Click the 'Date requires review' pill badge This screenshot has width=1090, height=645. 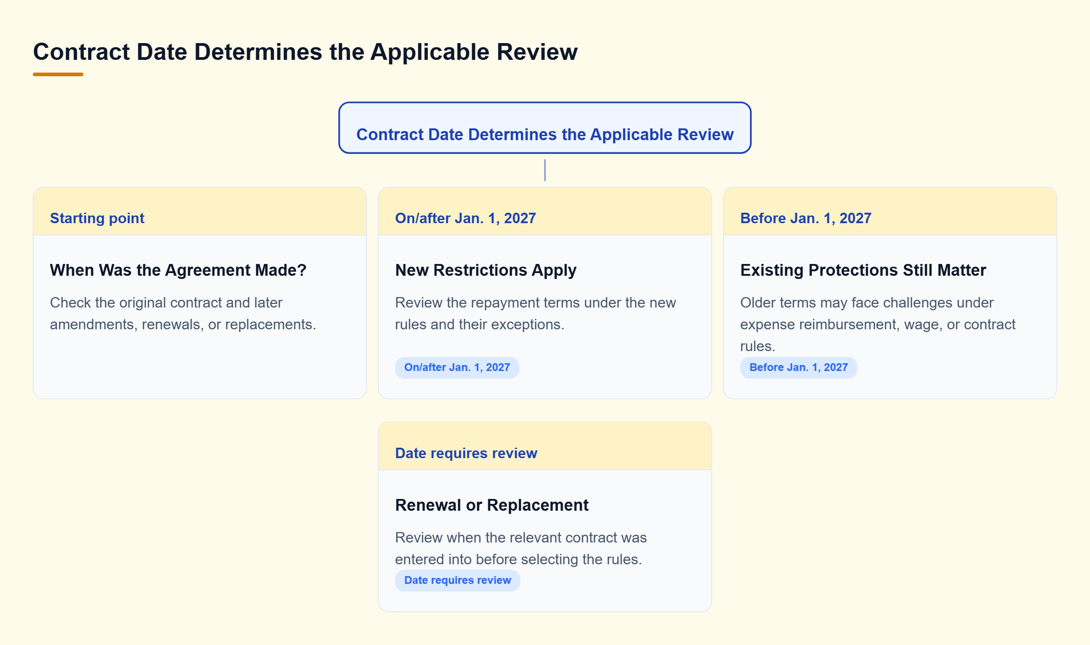(457, 580)
